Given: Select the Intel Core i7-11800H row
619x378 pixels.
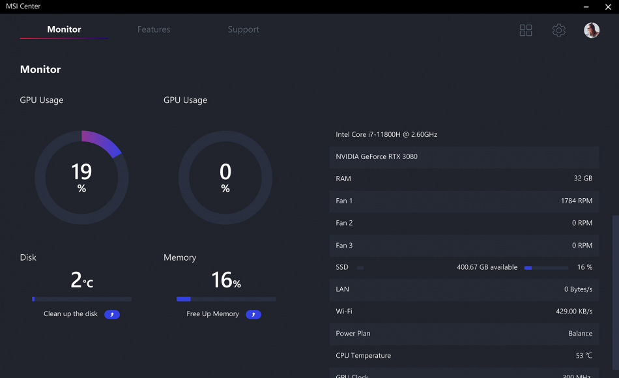Looking at the screenshot, I should pos(464,134).
